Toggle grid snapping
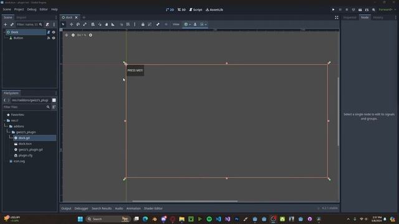This screenshot has width=399, height=224. click(x=128, y=24)
